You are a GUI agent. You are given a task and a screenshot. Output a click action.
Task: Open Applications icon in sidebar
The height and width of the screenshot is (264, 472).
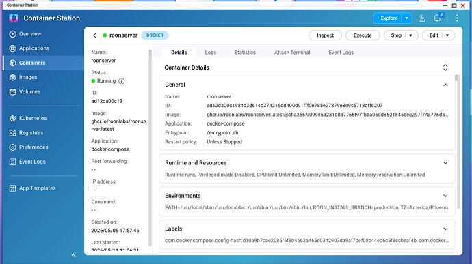(x=12, y=48)
